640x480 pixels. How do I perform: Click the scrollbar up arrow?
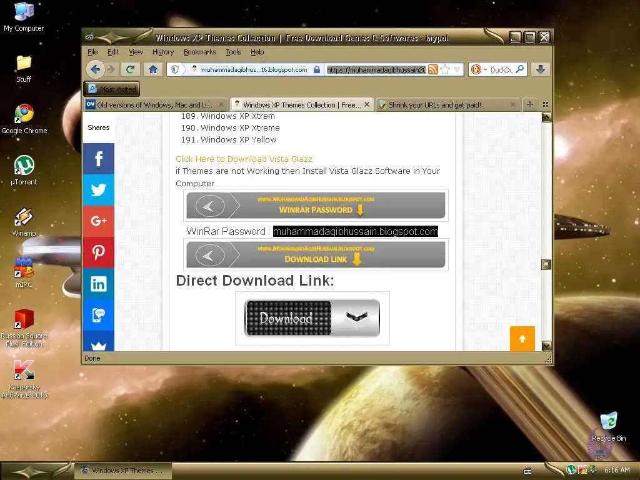coord(546,117)
